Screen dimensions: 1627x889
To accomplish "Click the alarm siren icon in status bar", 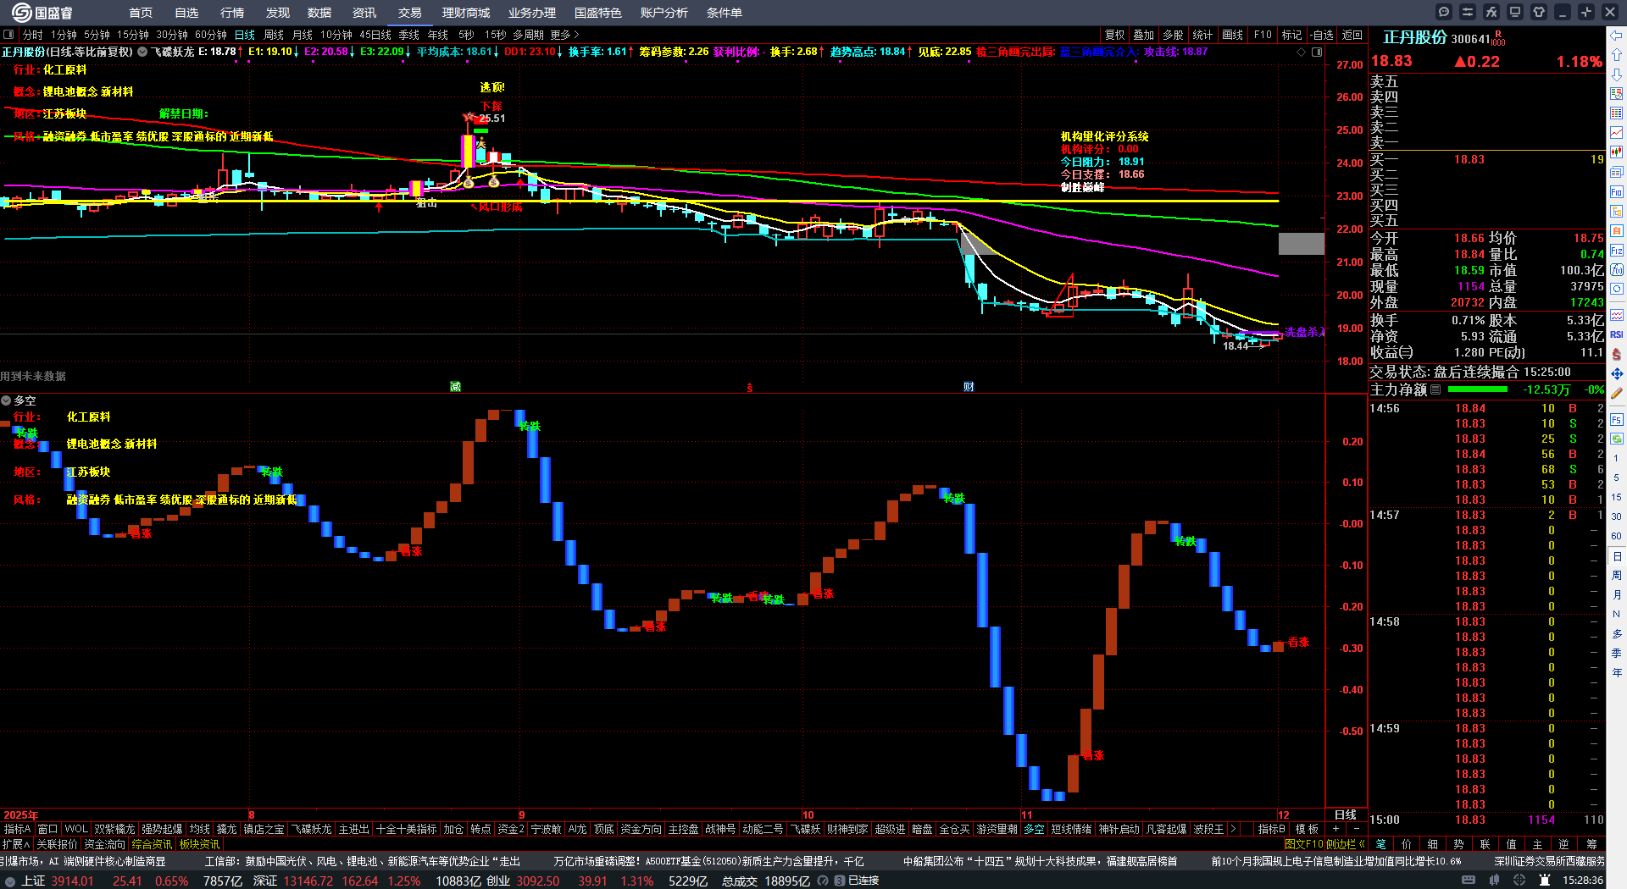I will point(1546,881).
